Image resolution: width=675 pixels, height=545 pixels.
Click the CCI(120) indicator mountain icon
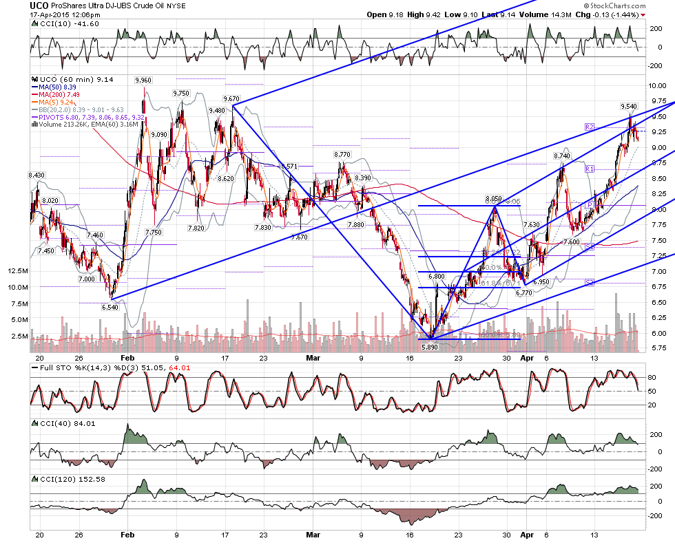[x=35, y=479]
